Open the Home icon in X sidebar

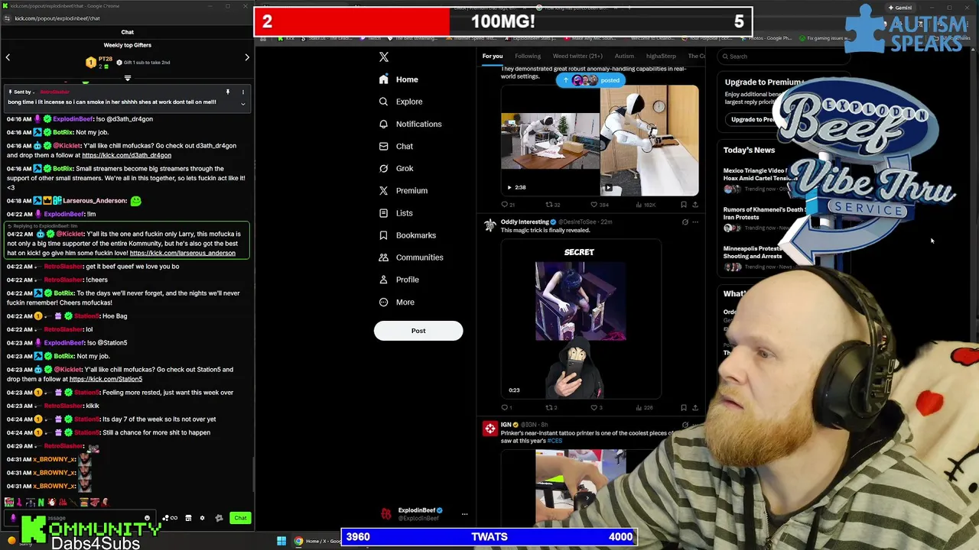click(383, 79)
